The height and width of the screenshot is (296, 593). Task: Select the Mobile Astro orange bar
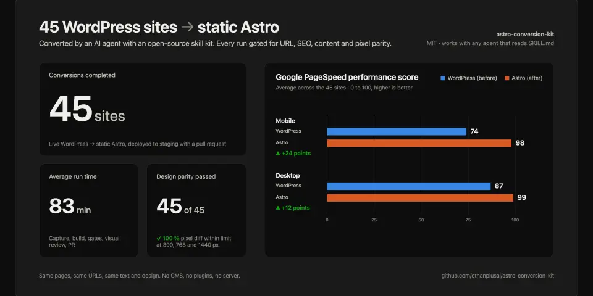tap(419, 143)
